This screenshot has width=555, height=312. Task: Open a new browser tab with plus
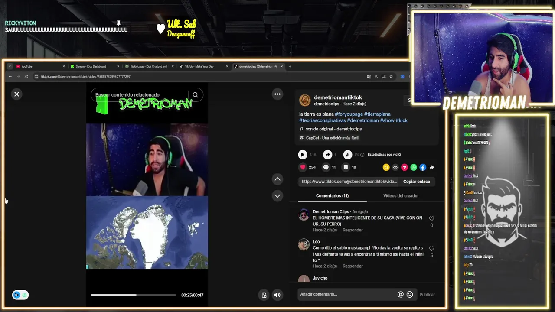[x=290, y=66]
